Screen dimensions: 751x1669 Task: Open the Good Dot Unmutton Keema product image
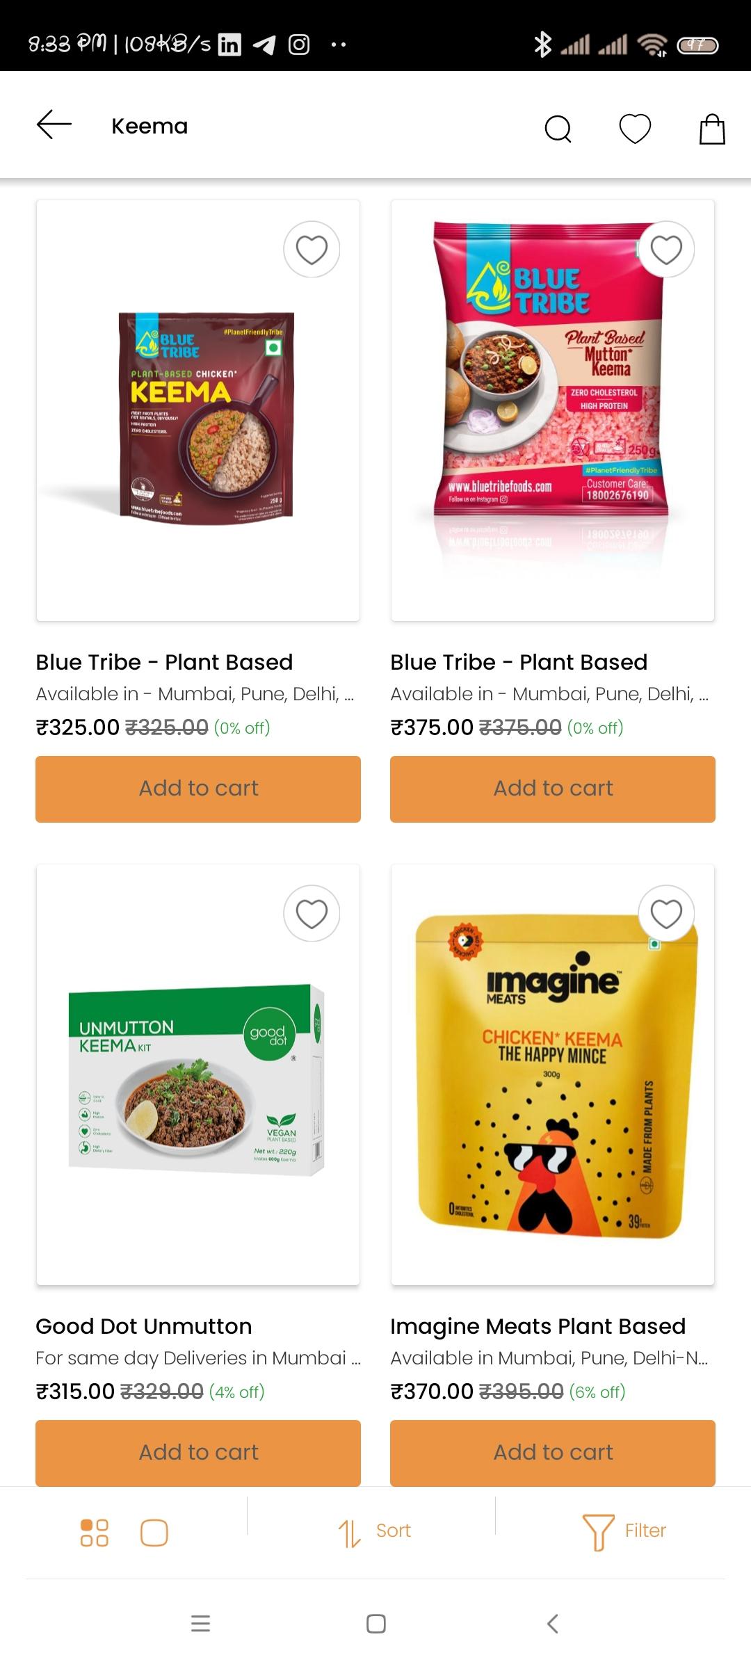[x=198, y=1074]
